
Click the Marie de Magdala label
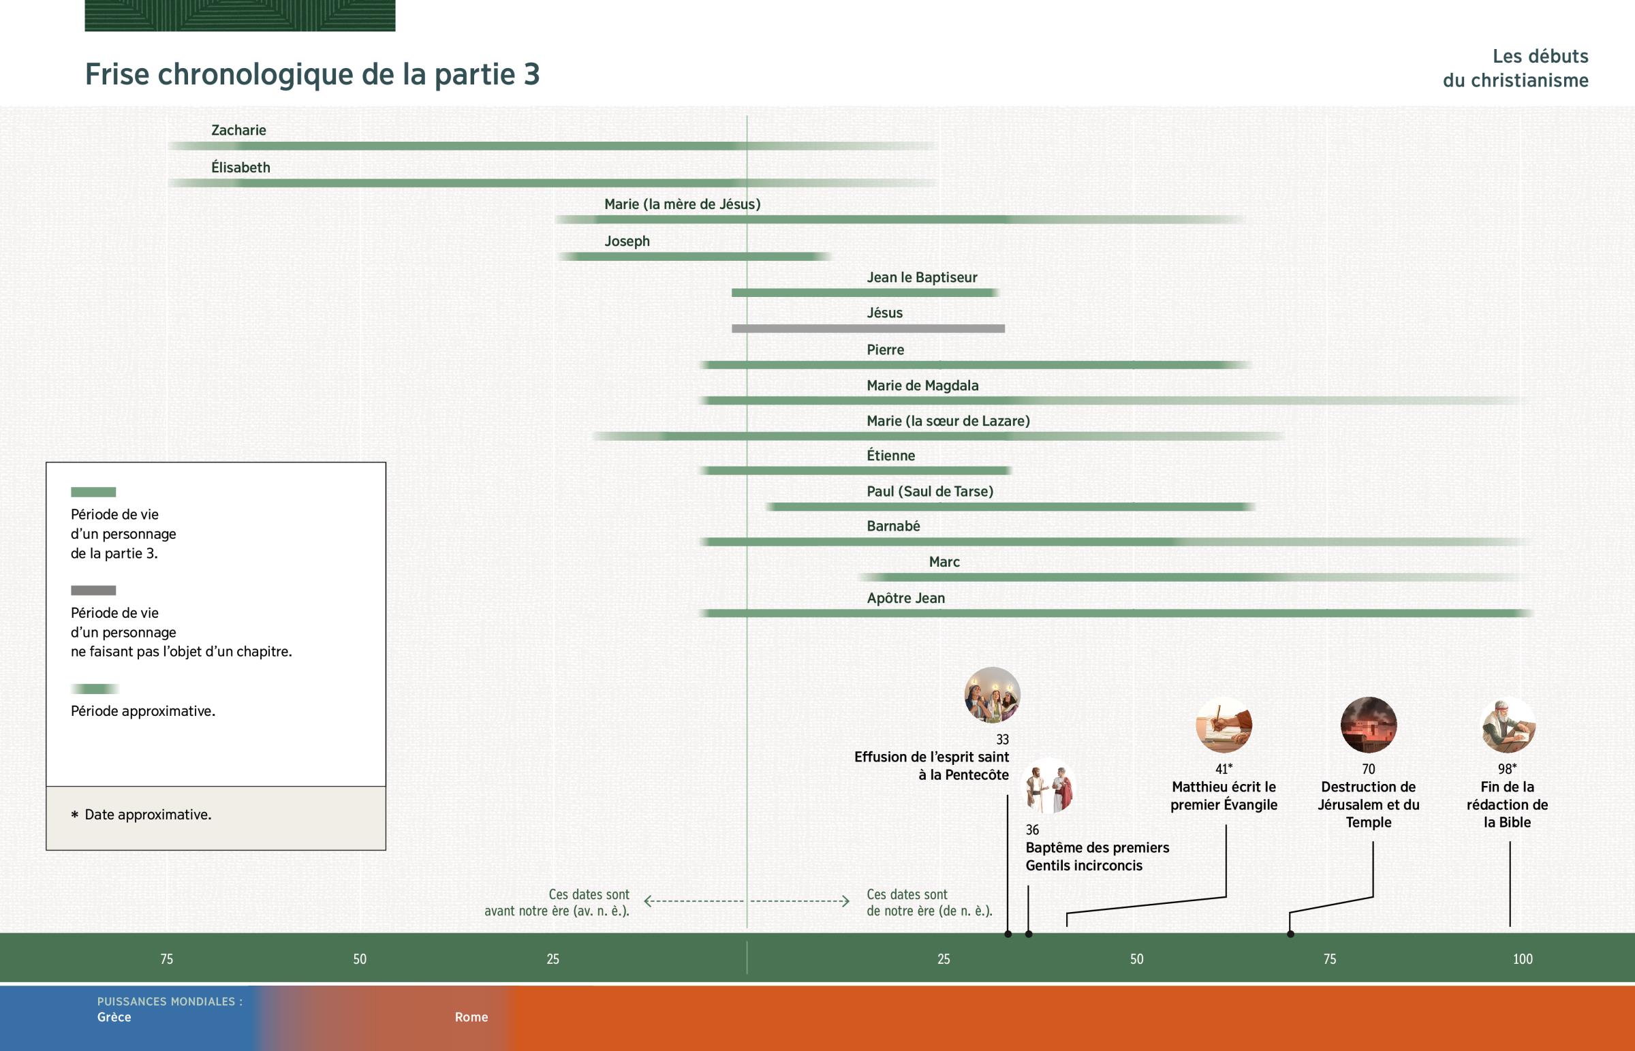922,386
